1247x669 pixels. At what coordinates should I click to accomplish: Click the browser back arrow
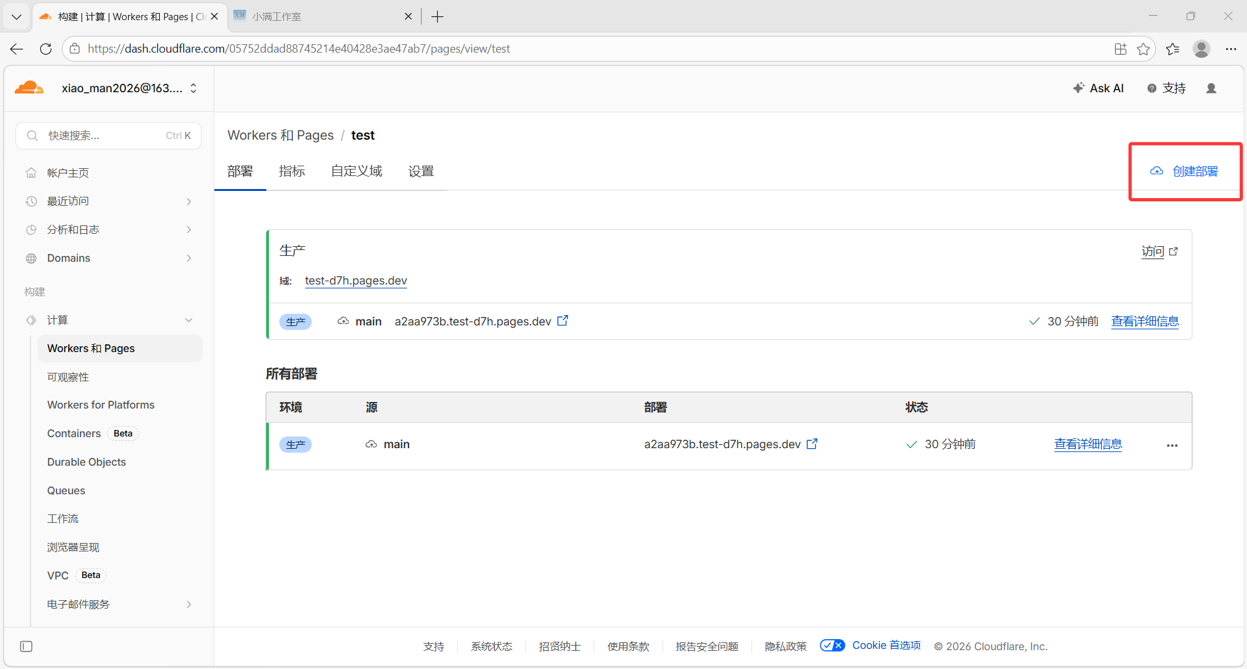[17, 49]
